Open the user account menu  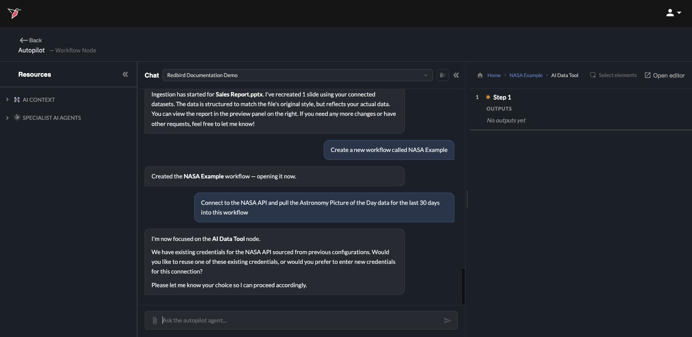point(673,13)
